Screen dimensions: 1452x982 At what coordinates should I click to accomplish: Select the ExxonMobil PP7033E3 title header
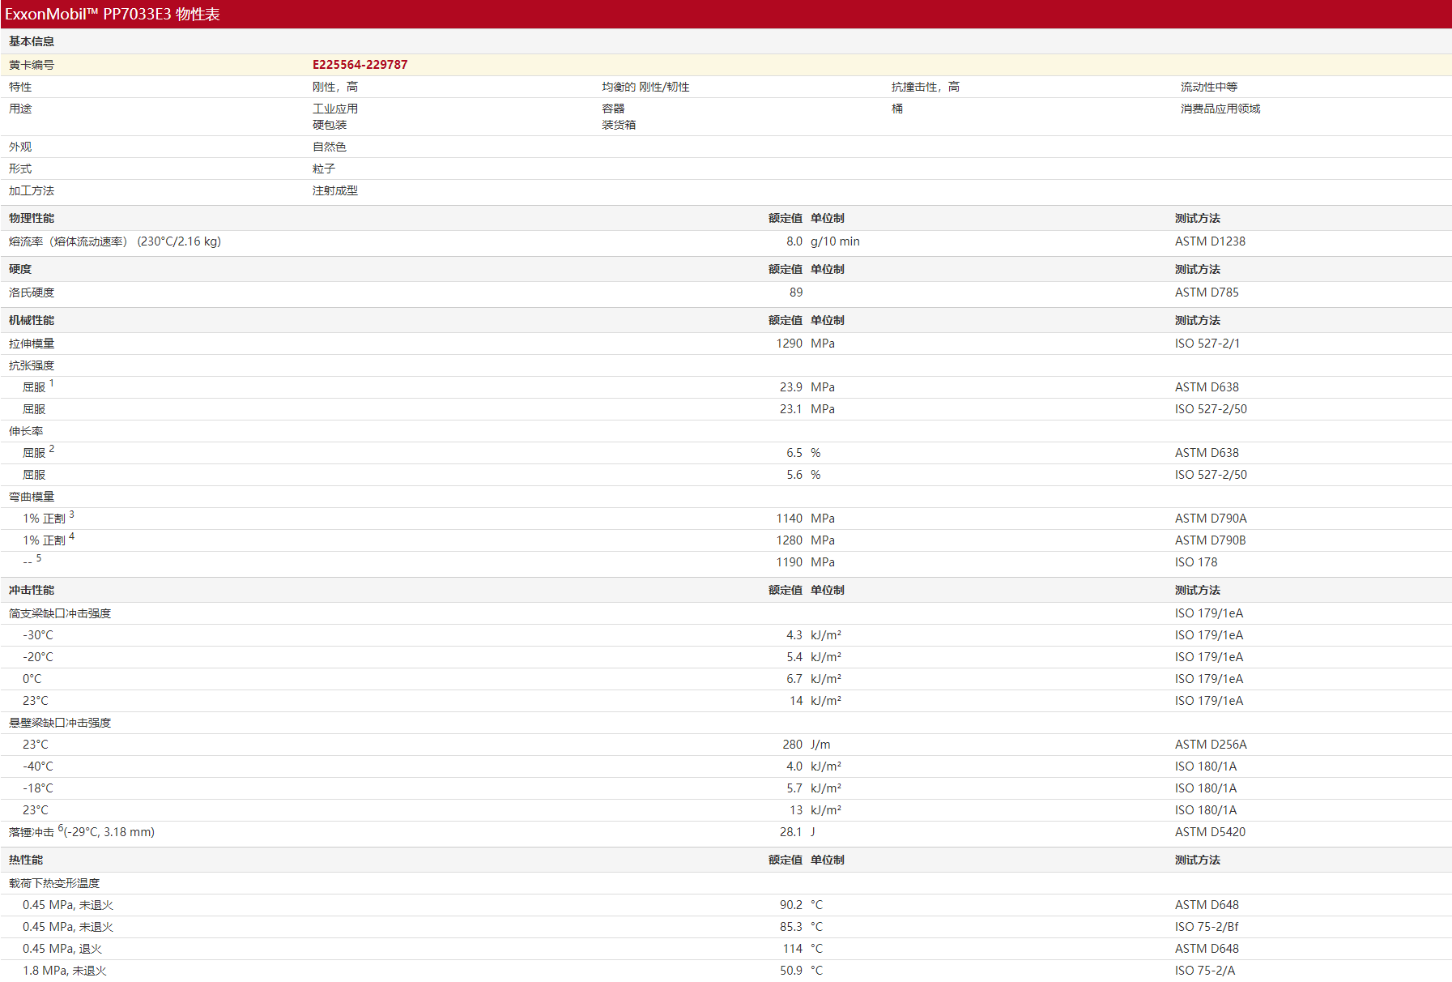click(x=113, y=14)
